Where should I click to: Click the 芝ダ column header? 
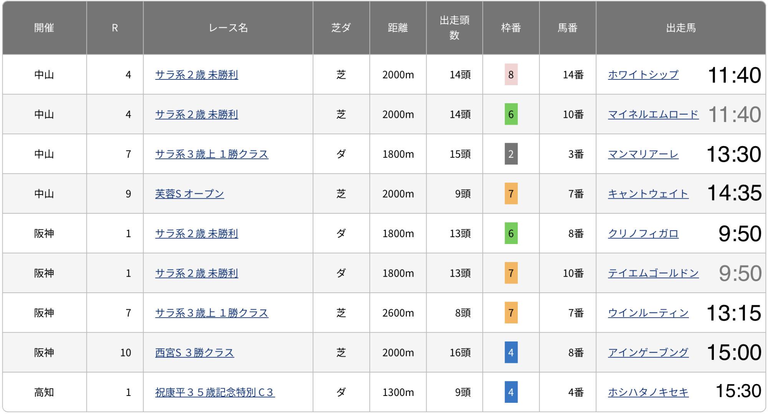(x=341, y=28)
